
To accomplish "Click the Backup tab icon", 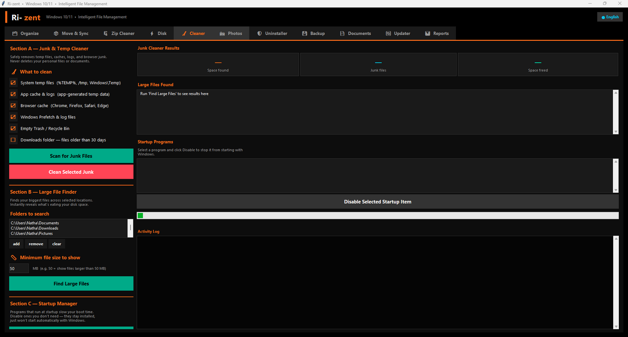I will (x=305, y=33).
